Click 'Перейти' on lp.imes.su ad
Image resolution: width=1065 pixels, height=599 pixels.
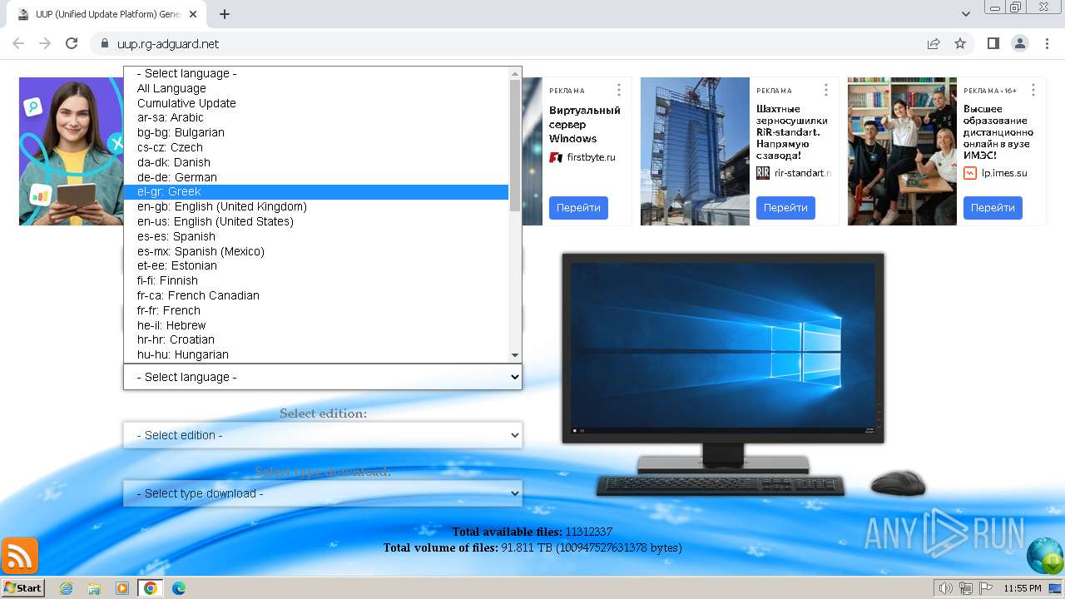coord(993,208)
